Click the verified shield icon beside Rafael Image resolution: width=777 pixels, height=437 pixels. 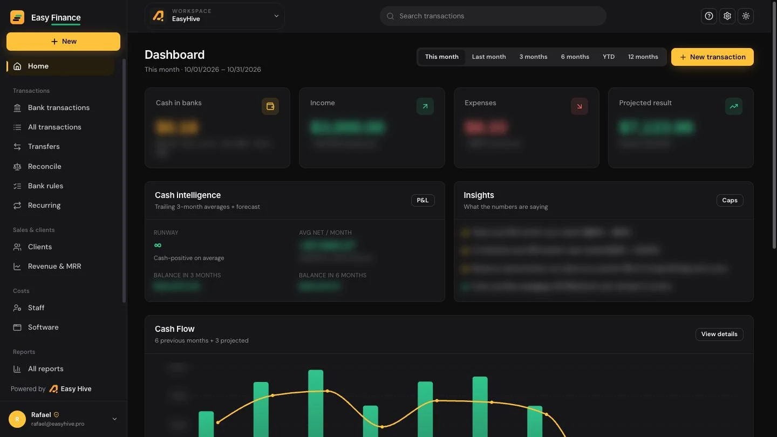coord(56,415)
